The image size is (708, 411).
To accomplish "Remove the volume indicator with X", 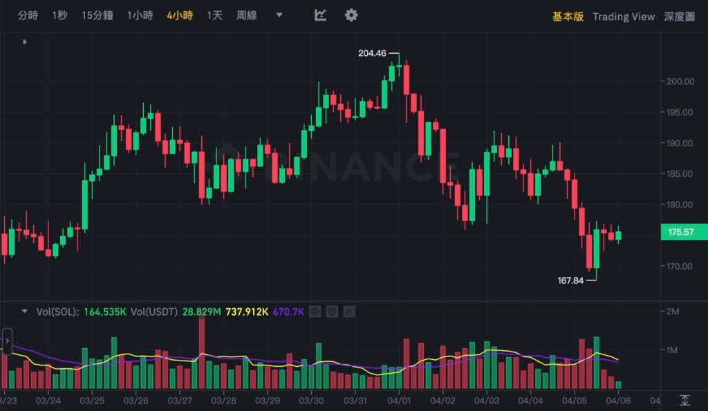I will pos(349,312).
